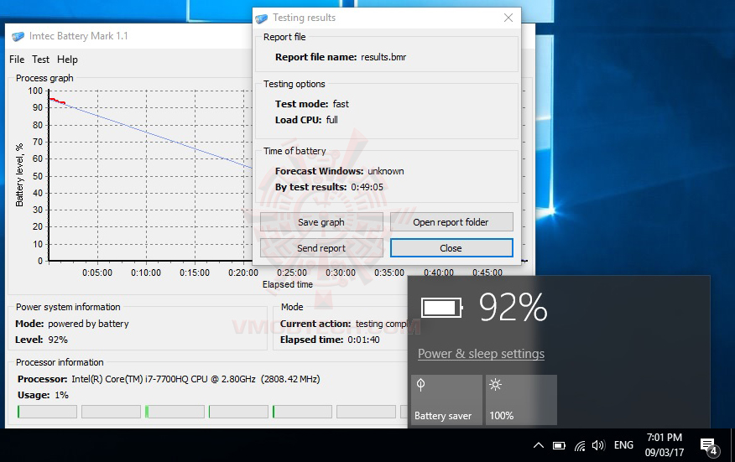Click the Load CPU value full

coord(332,120)
